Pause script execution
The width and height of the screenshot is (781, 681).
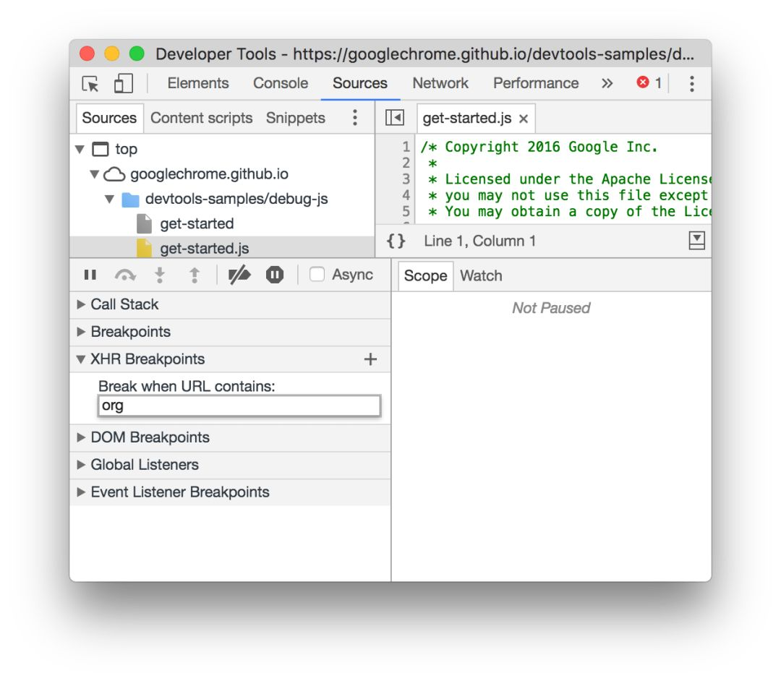click(90, 275)
